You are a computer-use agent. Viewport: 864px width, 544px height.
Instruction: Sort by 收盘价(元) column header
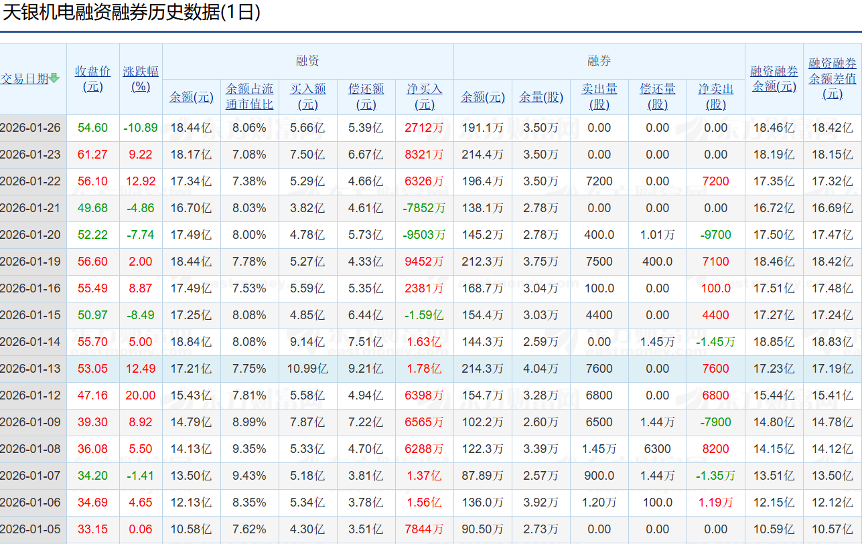[93, 78]
